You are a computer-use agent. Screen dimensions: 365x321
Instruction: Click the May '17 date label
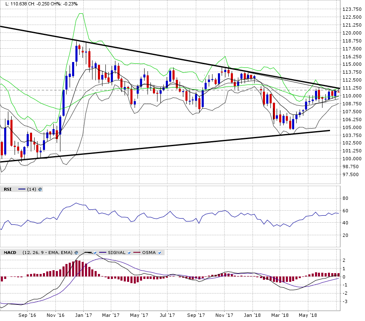point(139,315)
